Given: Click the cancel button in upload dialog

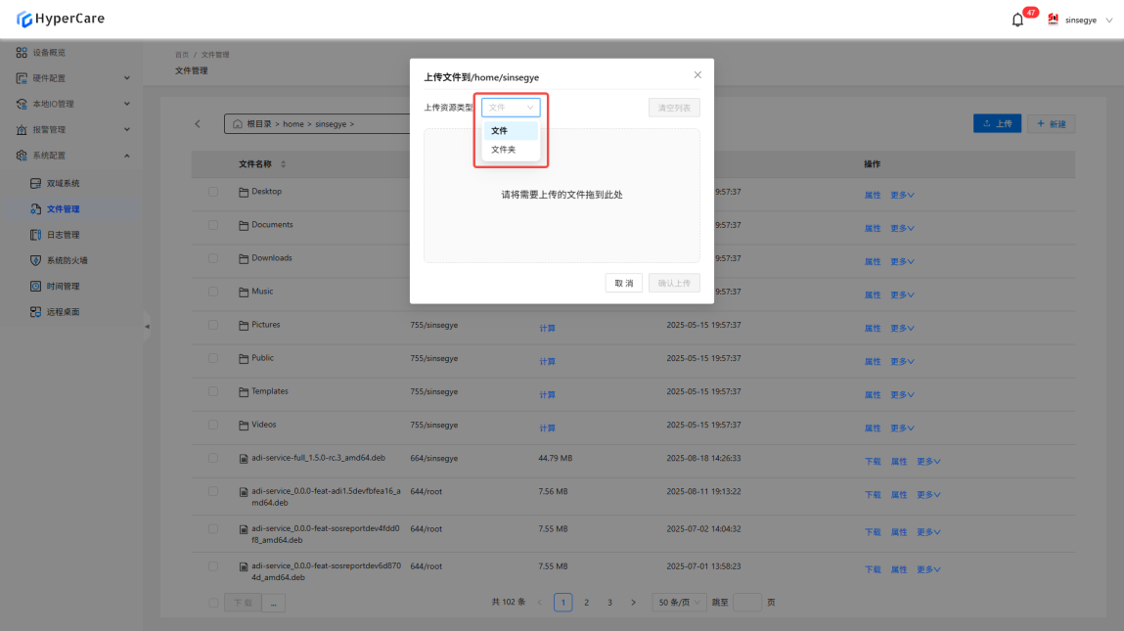Looking at the screenshot, I should (623, 283).
